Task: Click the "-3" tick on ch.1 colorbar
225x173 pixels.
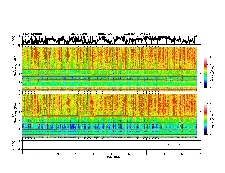Action: point(210,57)
